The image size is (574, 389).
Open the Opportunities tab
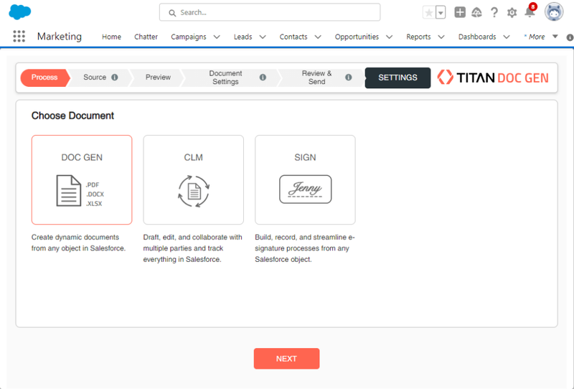pyautogui.click(x=357, y=37)
